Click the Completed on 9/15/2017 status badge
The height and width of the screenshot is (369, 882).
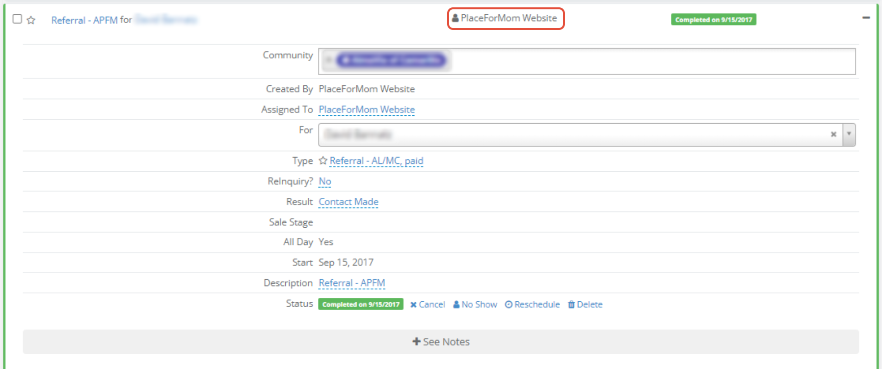pyautogui.click(x=361, y=304)
